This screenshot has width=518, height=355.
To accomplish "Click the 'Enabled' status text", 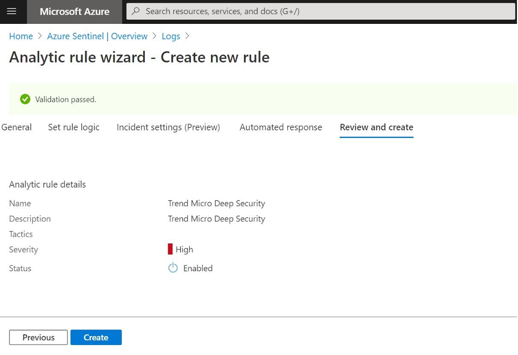I will pyautogui.click(x=198, y=268).
